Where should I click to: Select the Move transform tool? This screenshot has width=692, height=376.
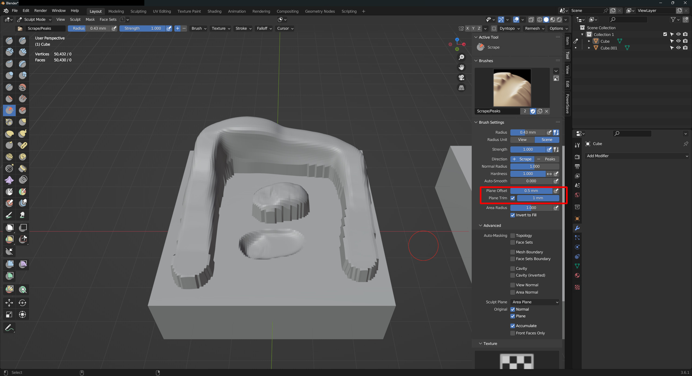click(x=9, y=303)
